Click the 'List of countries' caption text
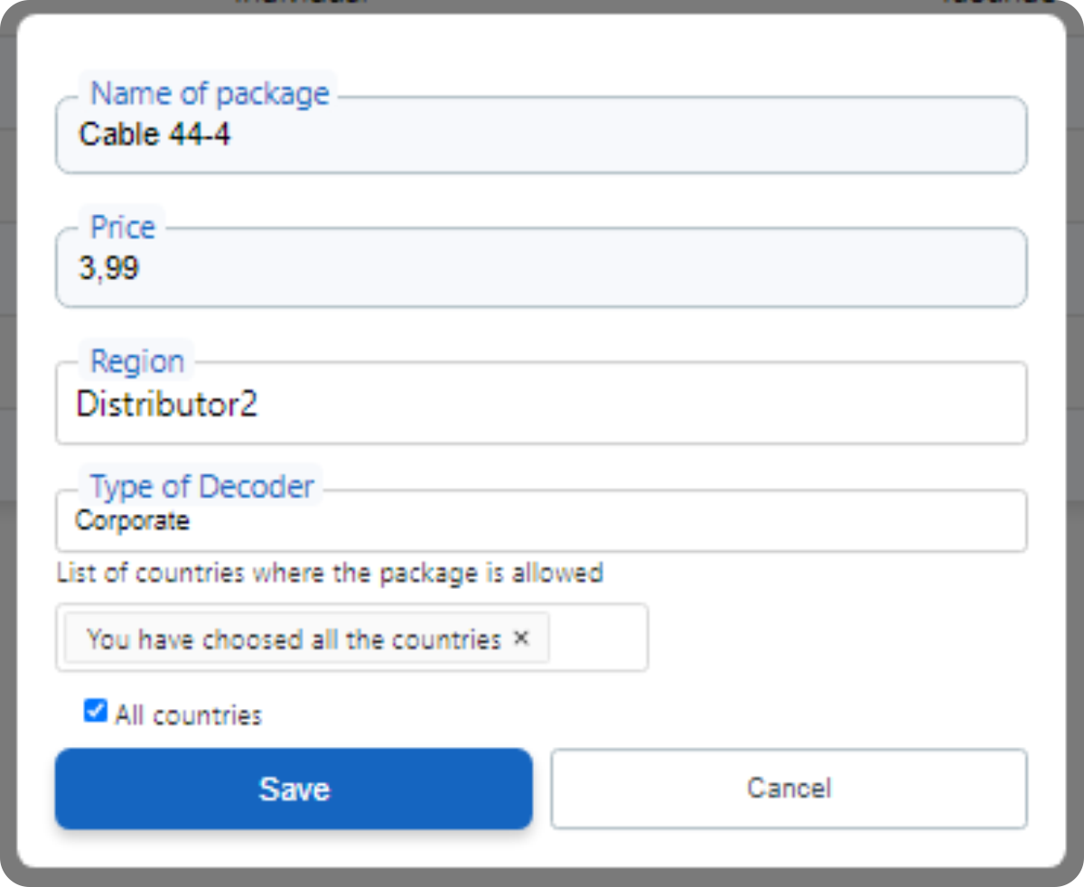 click(x=330, y=574)
